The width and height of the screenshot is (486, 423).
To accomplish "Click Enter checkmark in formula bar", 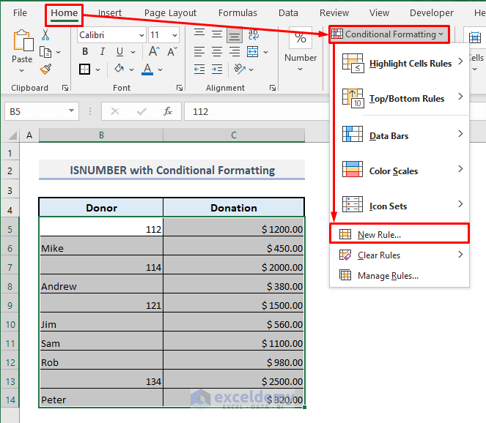I will (141, 111).
